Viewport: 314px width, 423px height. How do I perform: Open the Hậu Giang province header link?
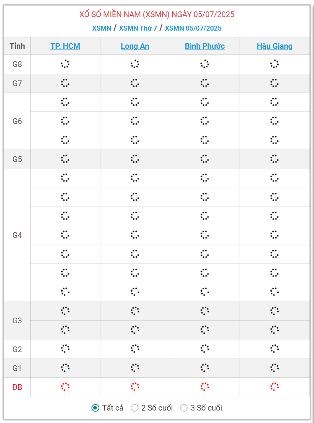274,46
